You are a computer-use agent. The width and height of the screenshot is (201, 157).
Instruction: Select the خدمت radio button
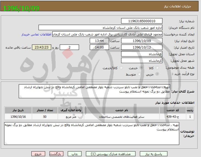(x=141, y=68)
